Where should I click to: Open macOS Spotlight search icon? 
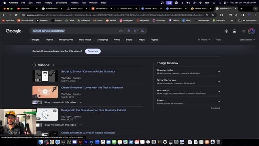click(x=220, y=3)
